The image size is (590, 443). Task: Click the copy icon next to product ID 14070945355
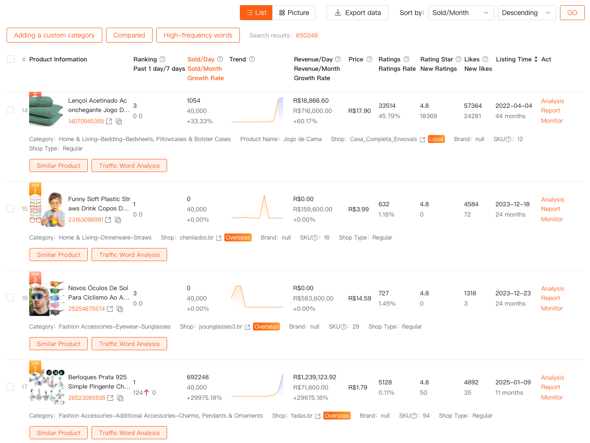click(x=119, y=121)
